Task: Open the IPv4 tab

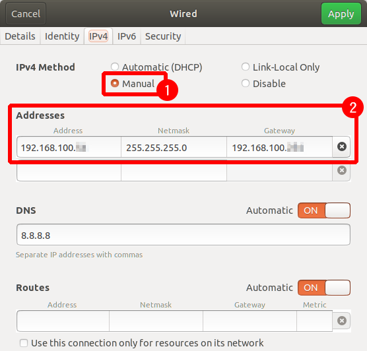Action: coord(98,36)
